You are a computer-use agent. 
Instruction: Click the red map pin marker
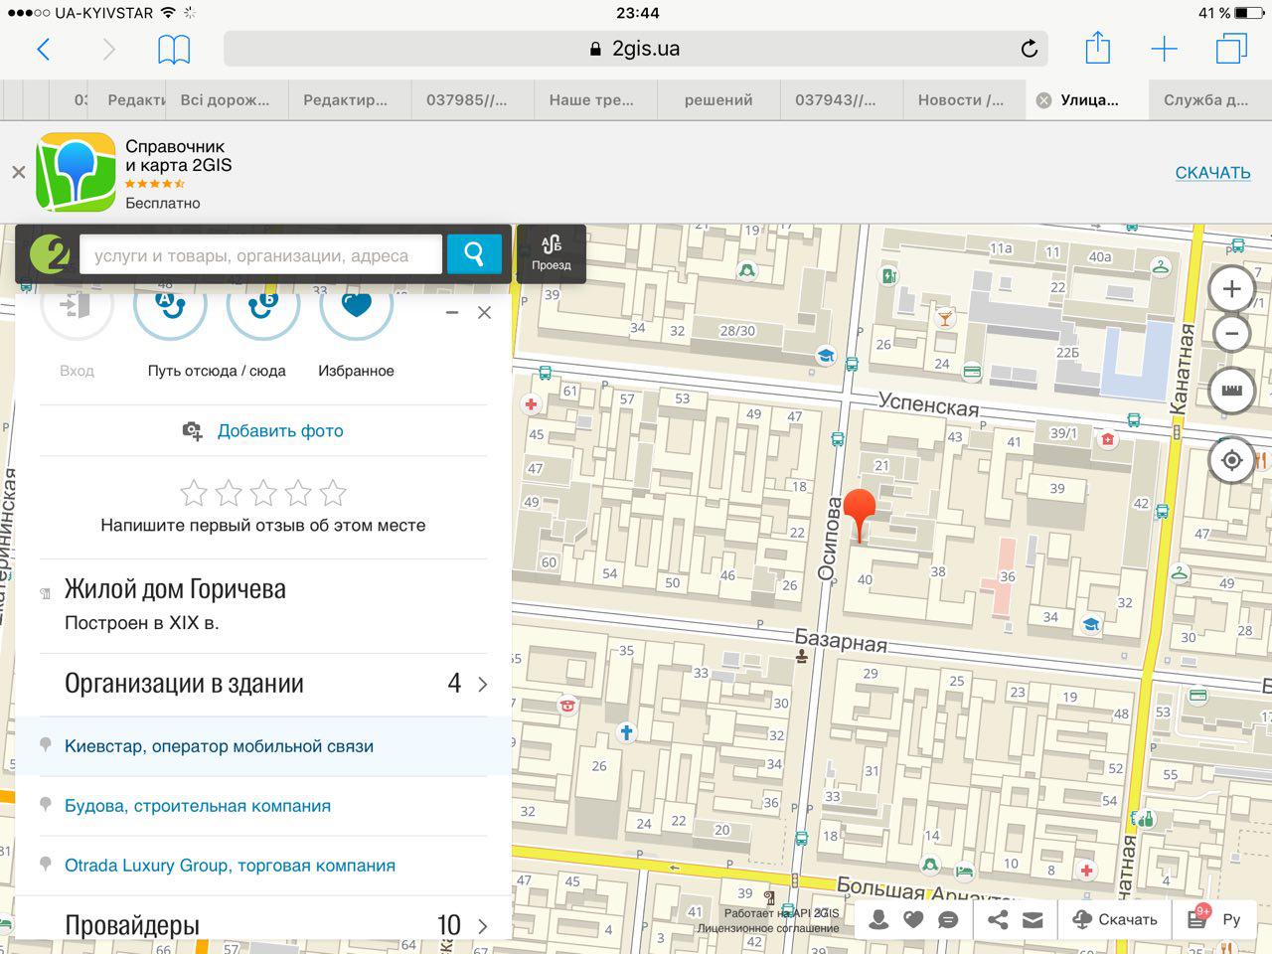coord(859,513)
